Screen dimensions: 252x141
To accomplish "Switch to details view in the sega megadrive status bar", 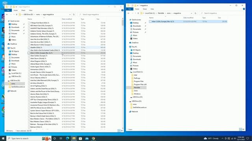I will [x=119, y=130].
